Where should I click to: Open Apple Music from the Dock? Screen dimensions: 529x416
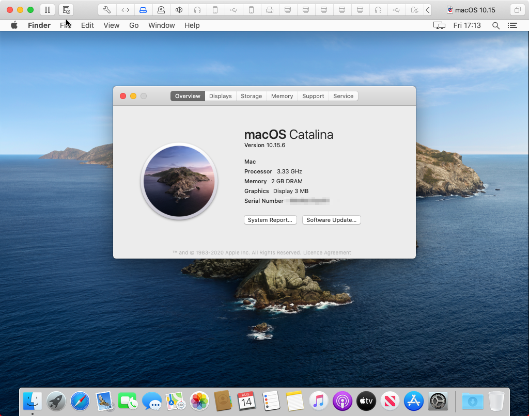(x=318, y=401)
